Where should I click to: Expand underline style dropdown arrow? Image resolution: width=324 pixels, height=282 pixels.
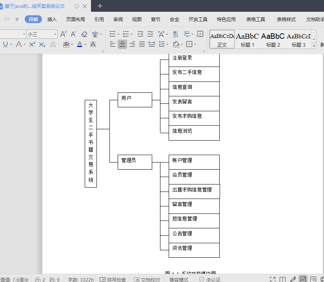pyautogui.click(x=11, y=45)
